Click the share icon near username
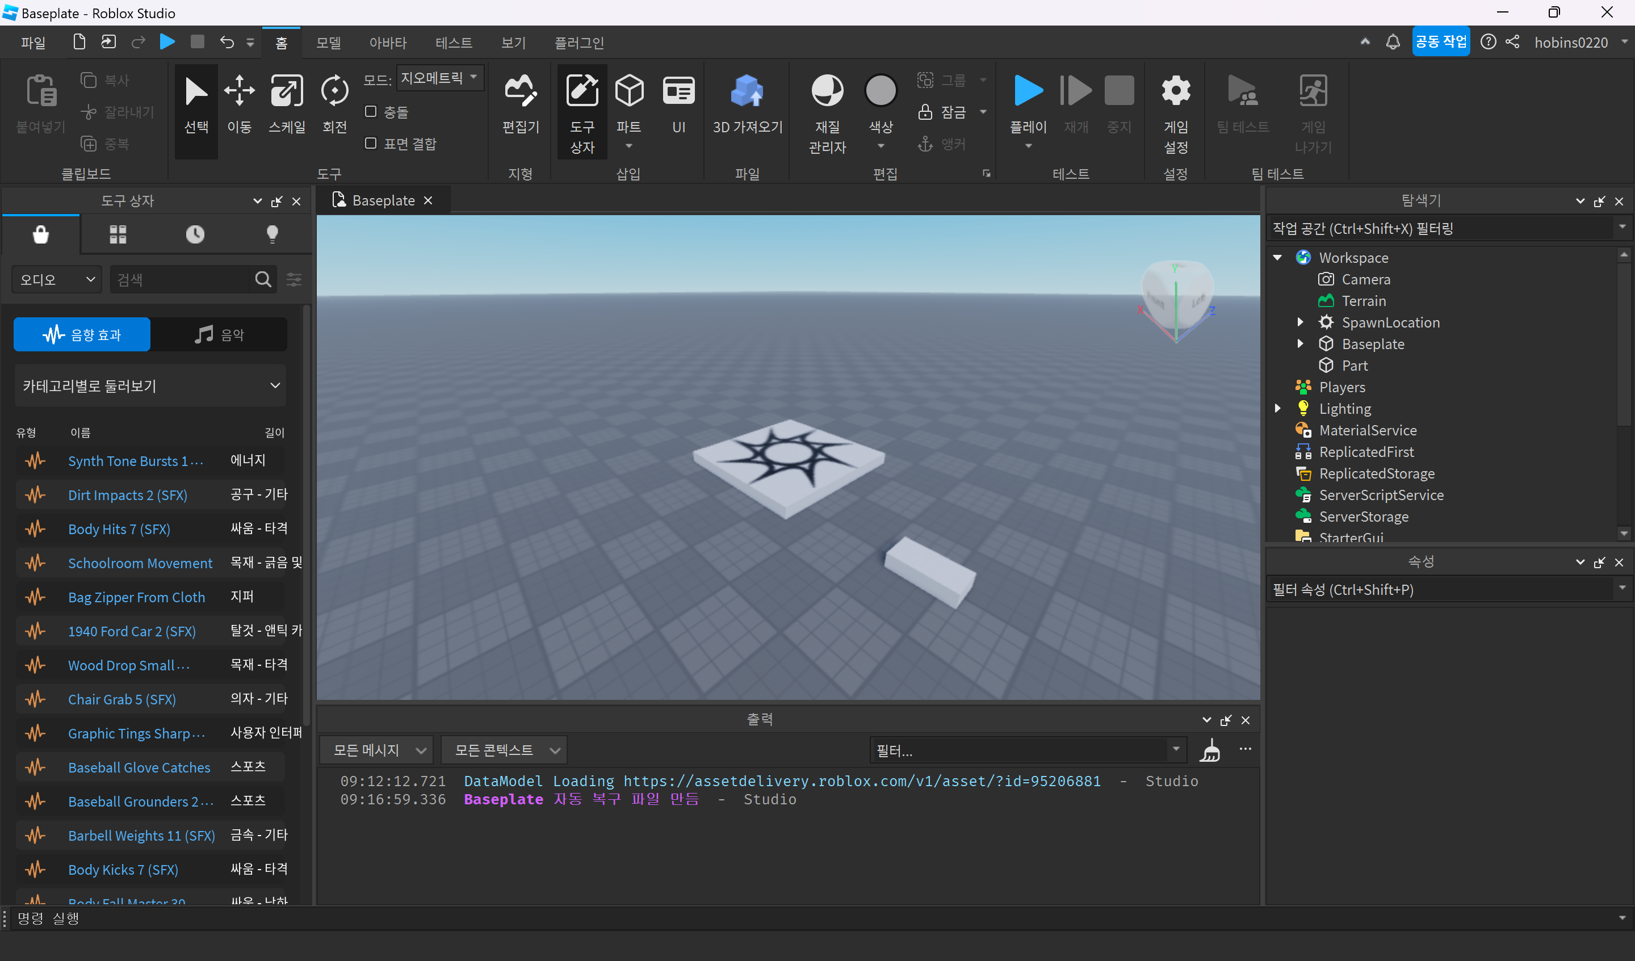The image size is (1635, 961). [1513, 42]
